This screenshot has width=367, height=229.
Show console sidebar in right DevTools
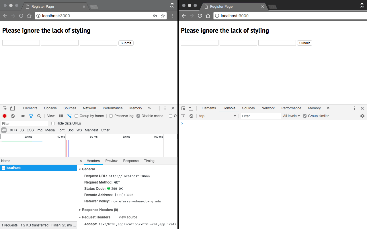pyautogui.click(x=183, y=116)
